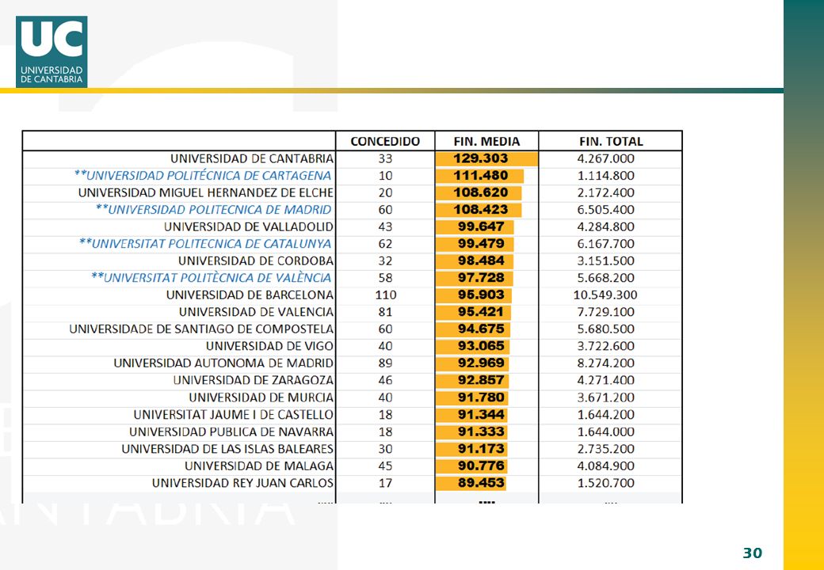
Task: Click total funding value 8.274.200
Action: click(x=606, y=363)
